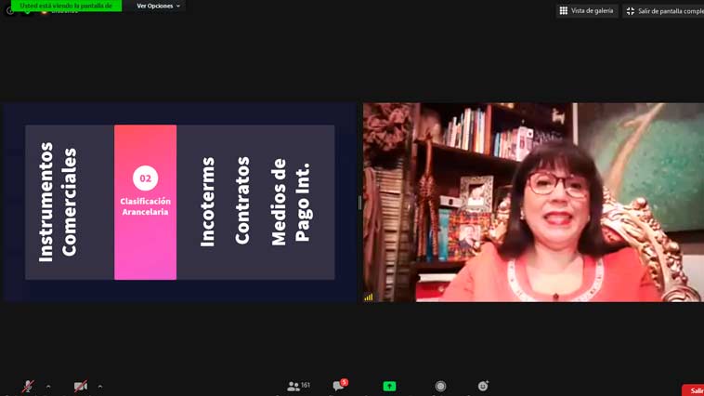Click the green share screen icon
704x396 pixels.
click(389, 386)
